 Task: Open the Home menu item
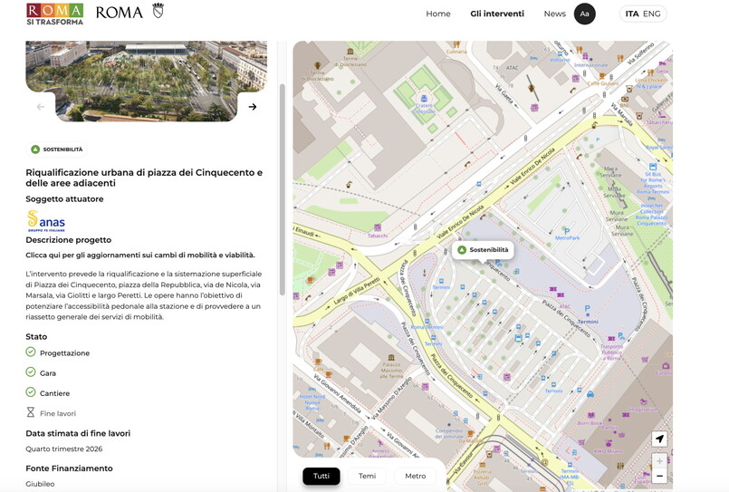[x=438, y=14]
